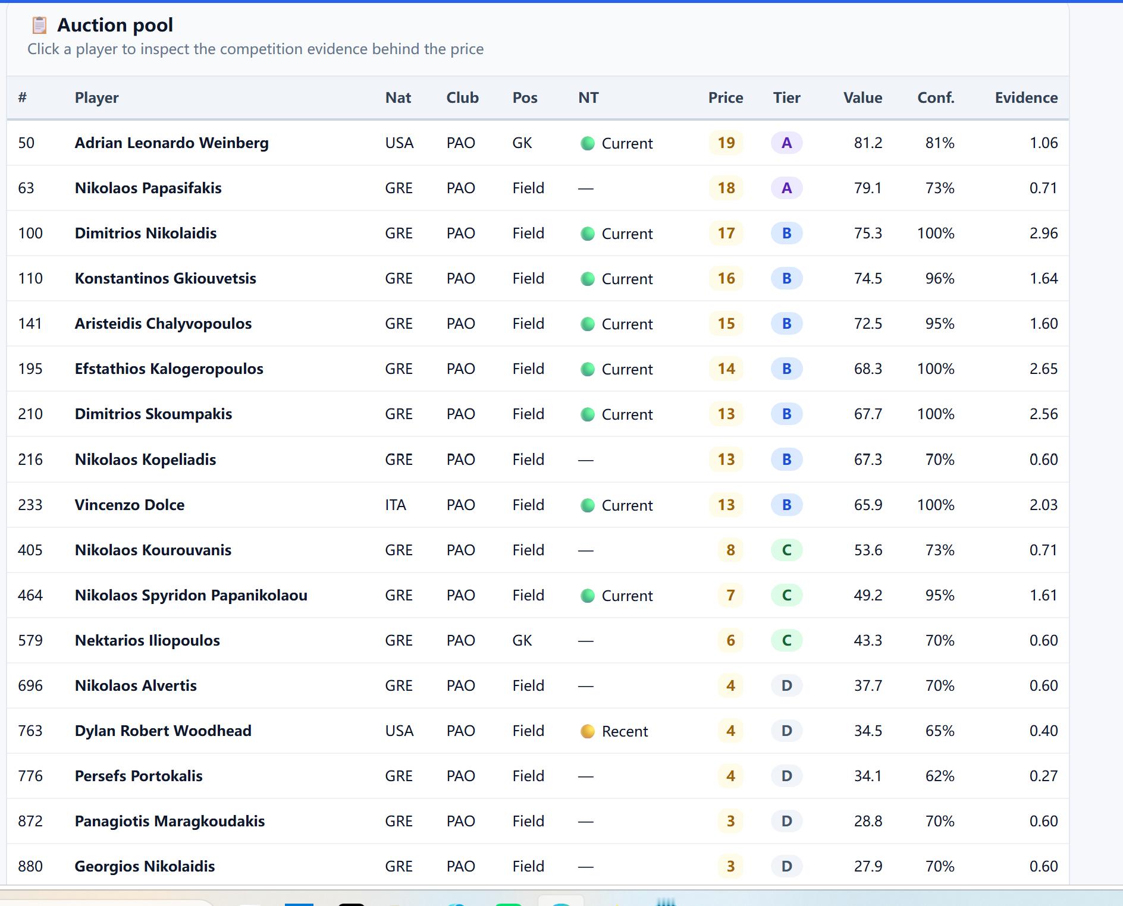Sort by the Evidence column header
The height and width of the screenshot is (906, 1123).
pyautogui.click(x=1026, y=97)
